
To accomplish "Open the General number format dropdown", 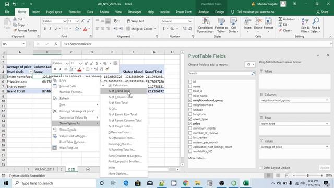I will (x=190, y=21).
